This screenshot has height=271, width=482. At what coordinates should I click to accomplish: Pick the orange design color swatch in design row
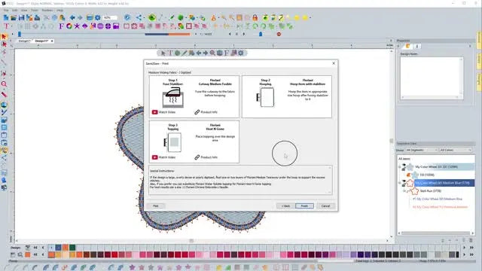pos(66,248)
